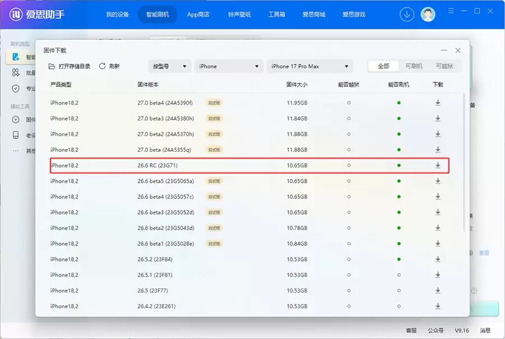Open 公众号 in the status bar
505x339 pixels.
click(436, 331)
